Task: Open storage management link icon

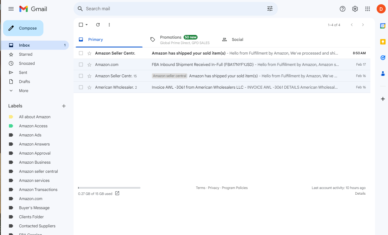Action: [x=117, y=194]
